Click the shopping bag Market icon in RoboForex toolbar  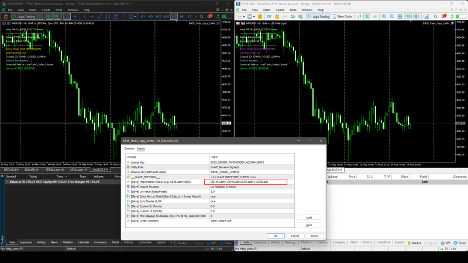click(x=277, y=16)
